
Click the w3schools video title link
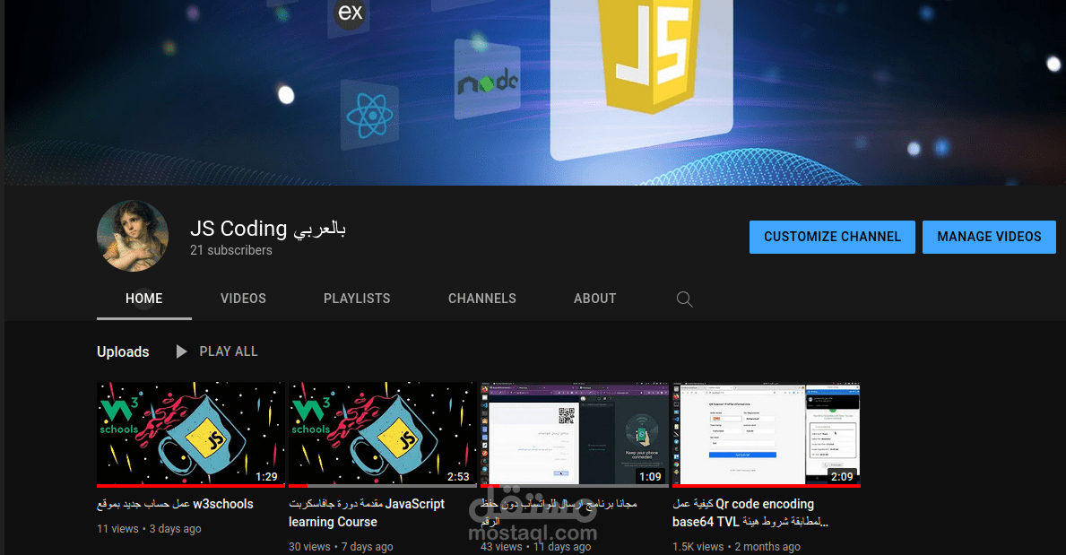pos(175,504)
